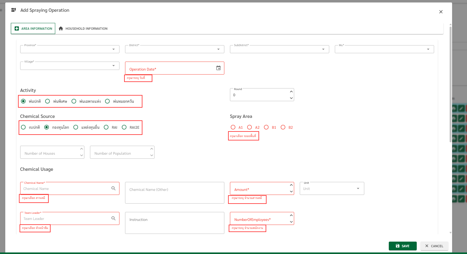Close the Add Spraying Operation dialog

[x=441, y=12]
